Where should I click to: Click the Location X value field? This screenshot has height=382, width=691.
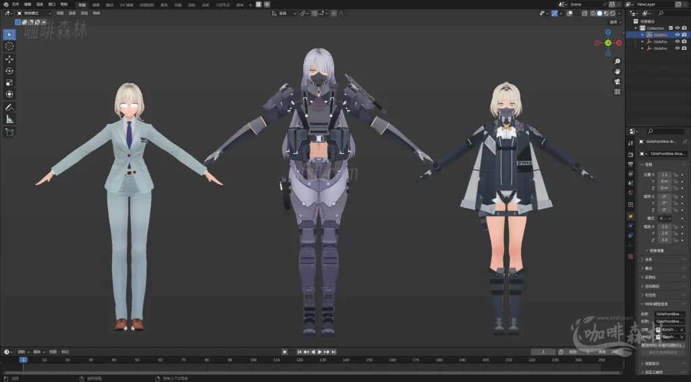coord(665,174)
